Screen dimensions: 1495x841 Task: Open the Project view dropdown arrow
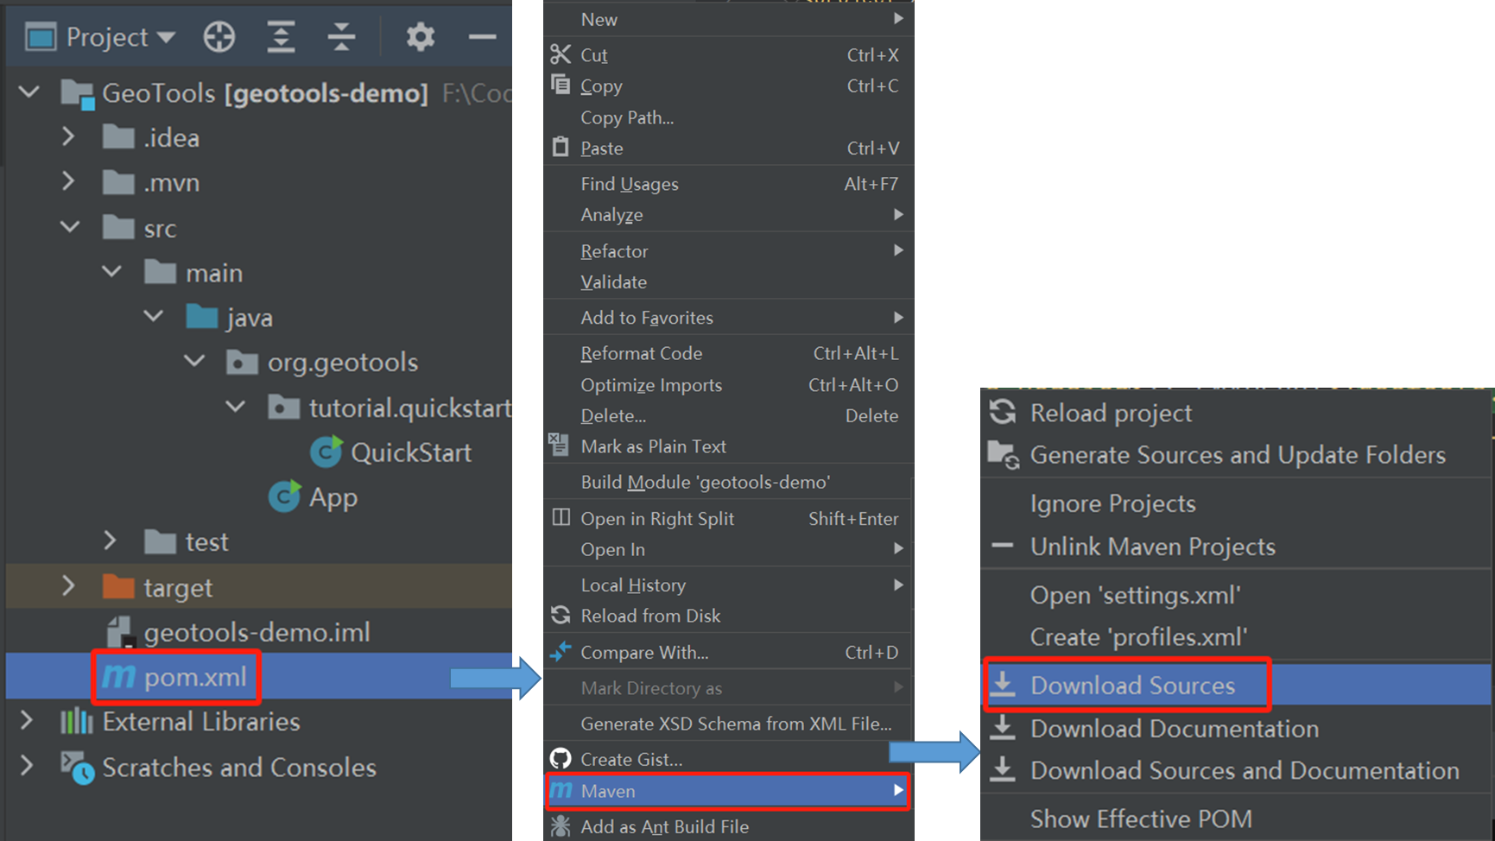pyautogui.click(x=167, y=37)
